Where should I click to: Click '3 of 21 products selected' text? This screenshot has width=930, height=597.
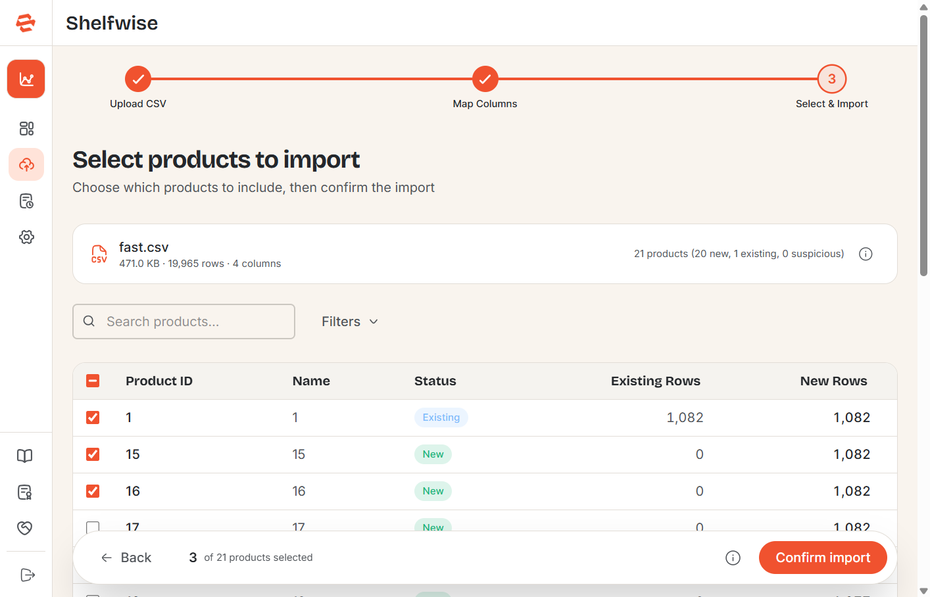click(251, 558)
